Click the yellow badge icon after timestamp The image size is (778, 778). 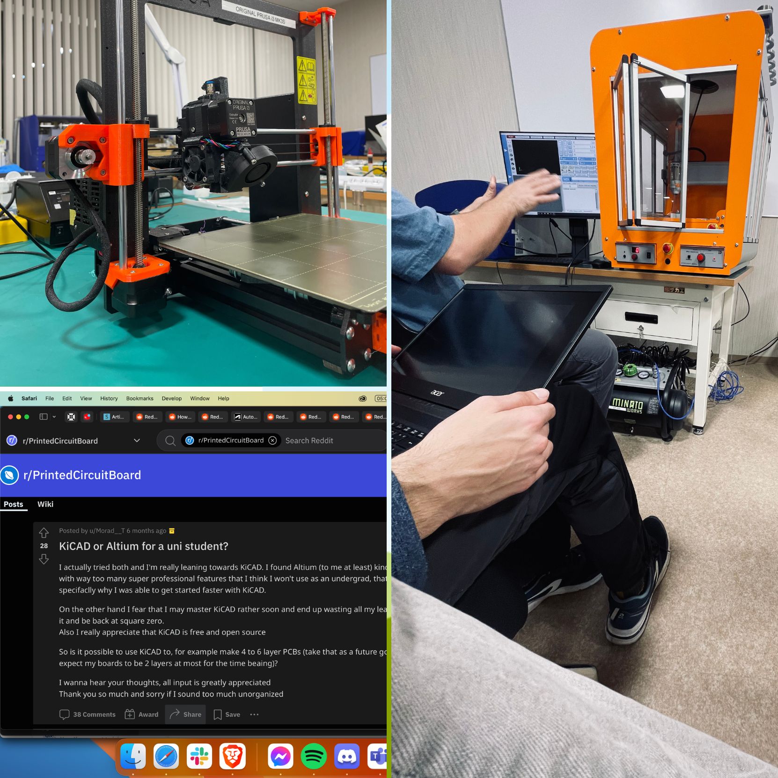coord(172,531)
